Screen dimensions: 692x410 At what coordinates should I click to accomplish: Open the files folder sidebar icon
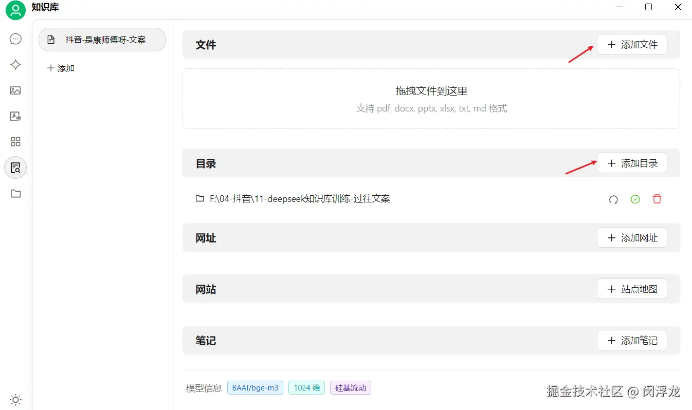click(15, 194)
